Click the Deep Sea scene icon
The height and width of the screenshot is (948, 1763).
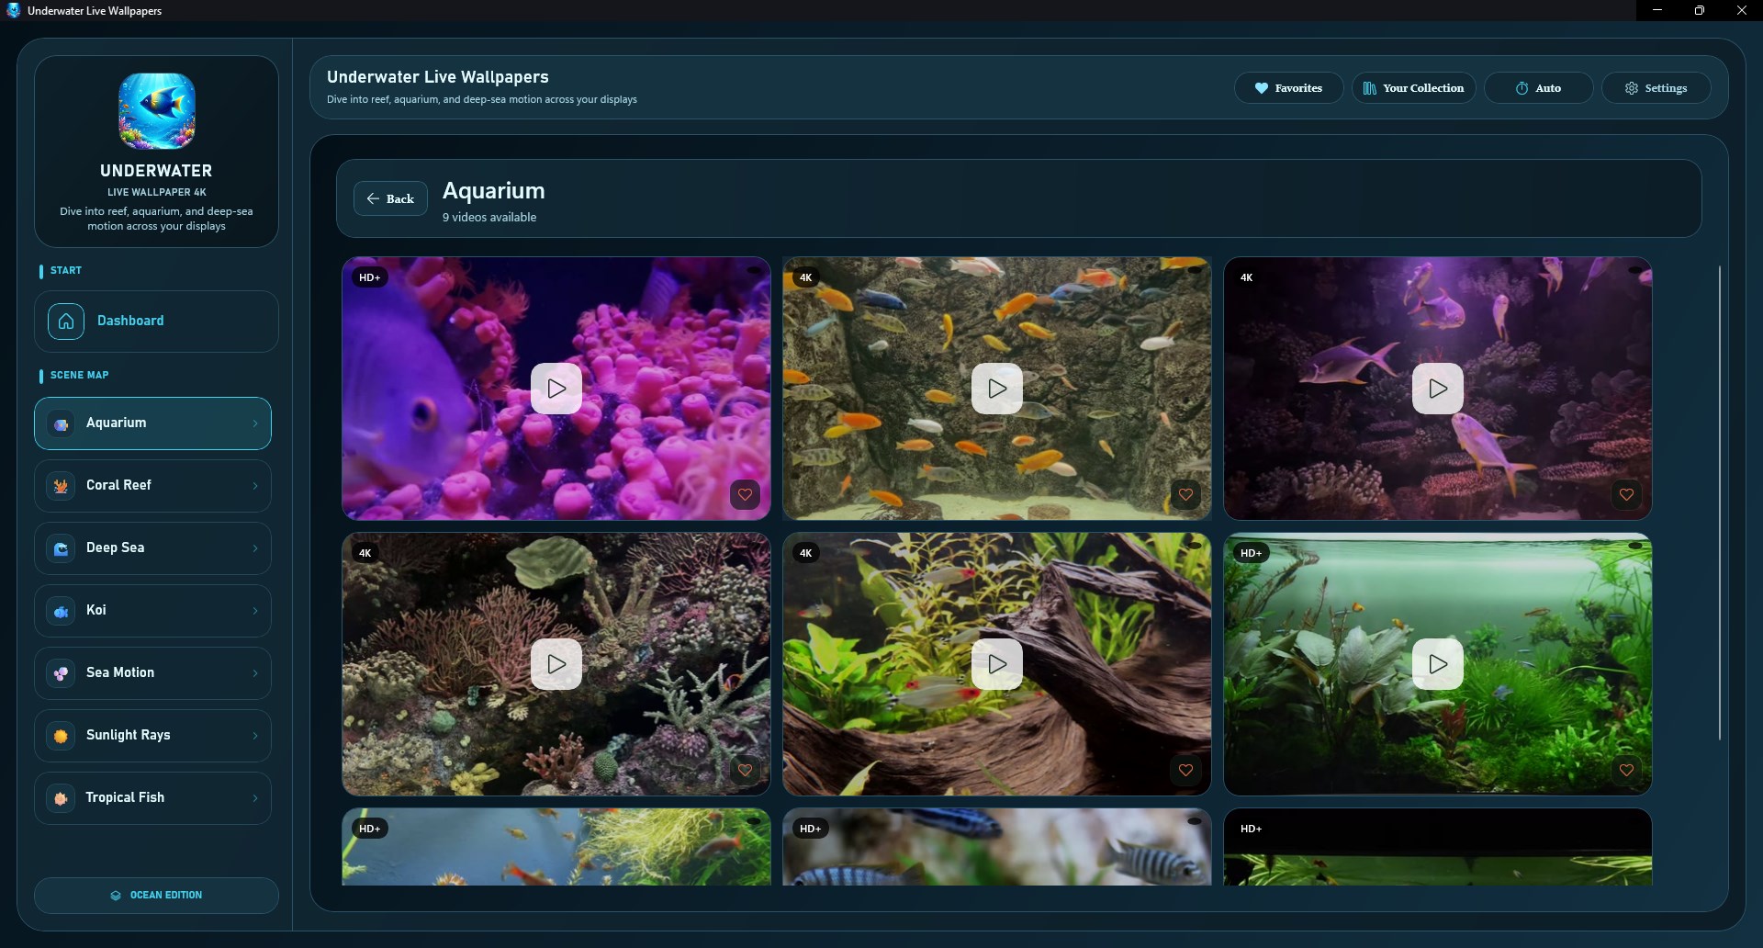61,548
